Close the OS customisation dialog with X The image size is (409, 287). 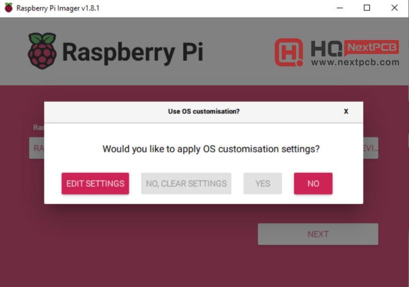point(346,111)
